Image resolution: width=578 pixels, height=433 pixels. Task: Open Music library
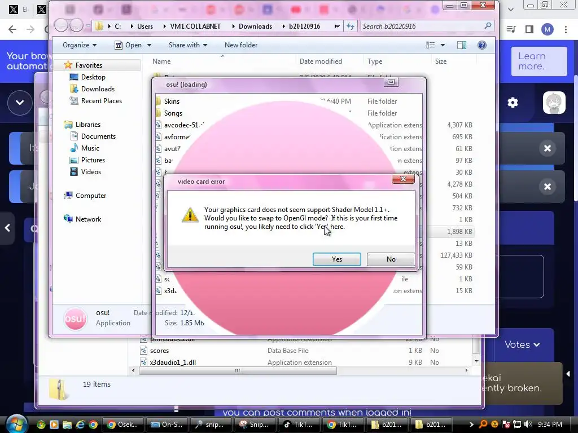click(90, 148)
